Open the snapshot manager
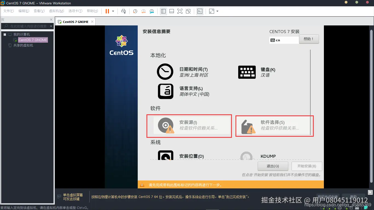The width and height of the screenshot is (374, 210). [x=152, y=11]
